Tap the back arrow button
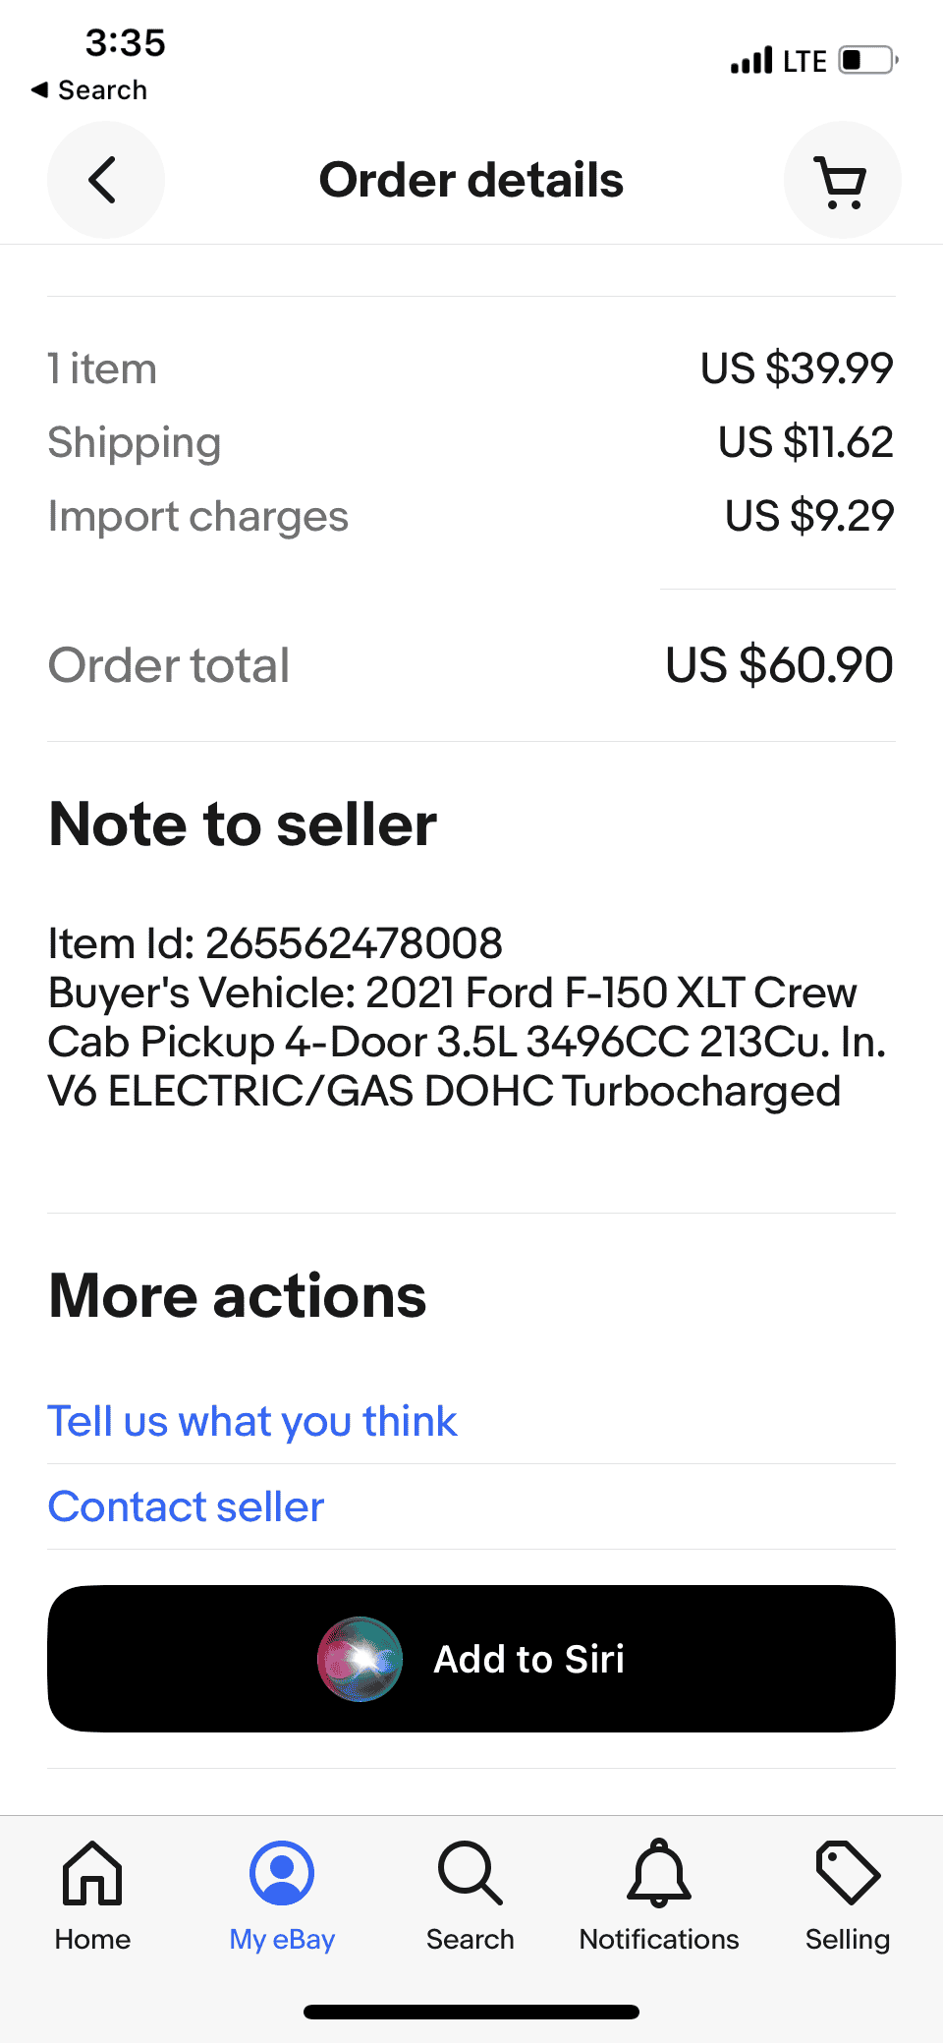The image size is (943, 2043). pyautogui.click(x=105, y=180)
